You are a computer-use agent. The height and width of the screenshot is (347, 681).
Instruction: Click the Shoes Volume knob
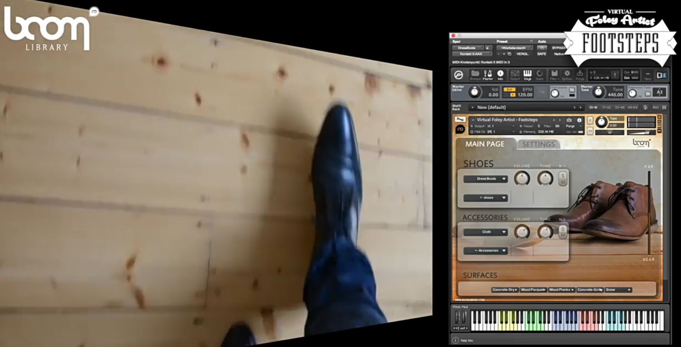click(x=522, y=178)
